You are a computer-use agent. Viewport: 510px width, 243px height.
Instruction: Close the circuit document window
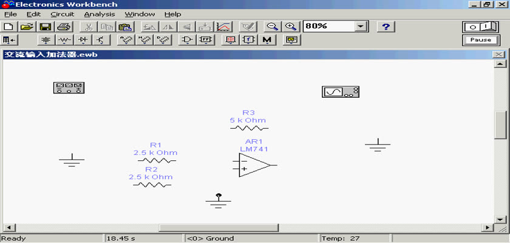(x=498, y=54)
